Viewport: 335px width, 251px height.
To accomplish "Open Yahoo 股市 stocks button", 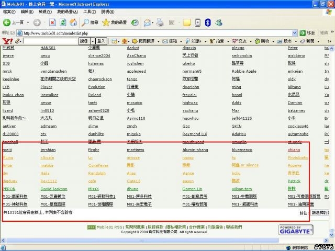I will click(x=285, y=41).
